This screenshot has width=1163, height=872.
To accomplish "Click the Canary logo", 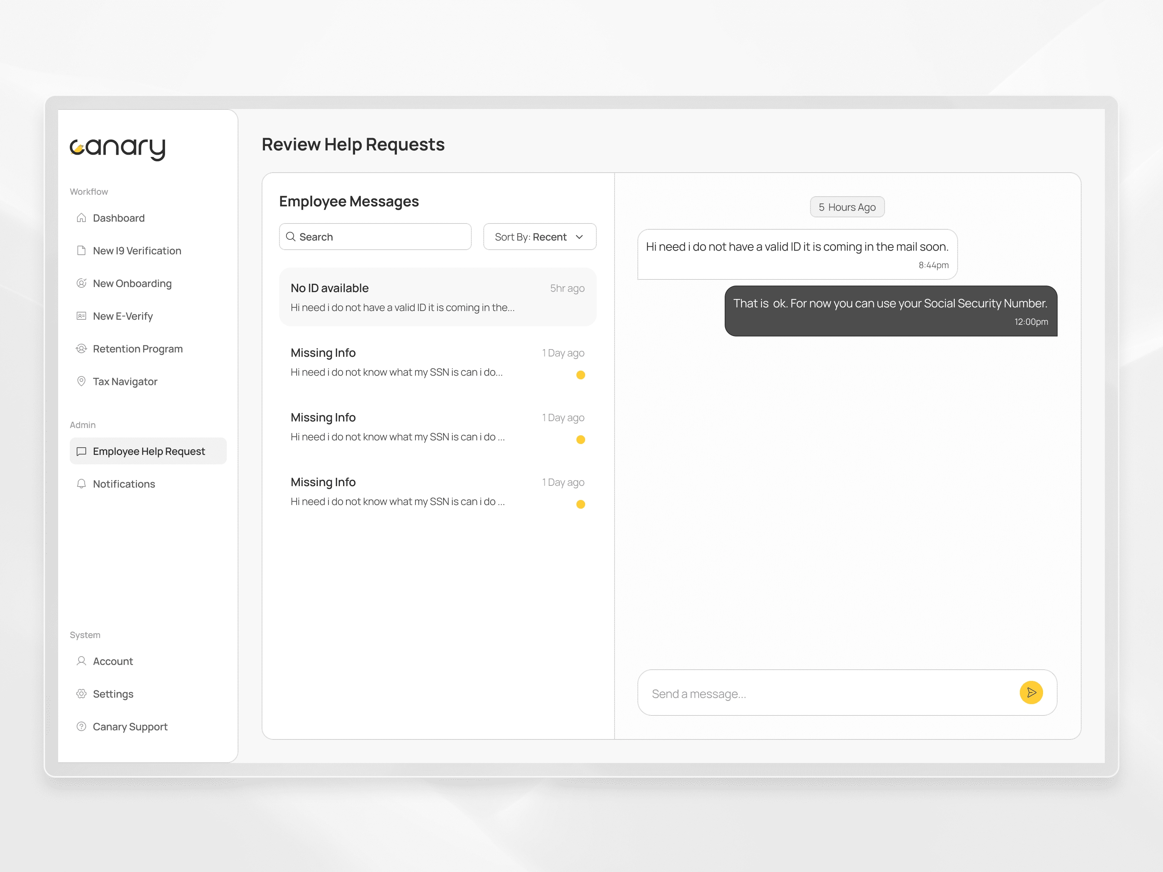I will click(x=118, y=148).
